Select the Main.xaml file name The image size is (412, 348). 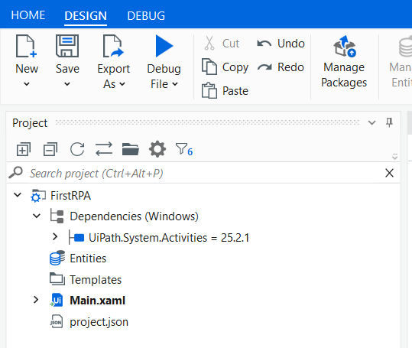(98, 301)
